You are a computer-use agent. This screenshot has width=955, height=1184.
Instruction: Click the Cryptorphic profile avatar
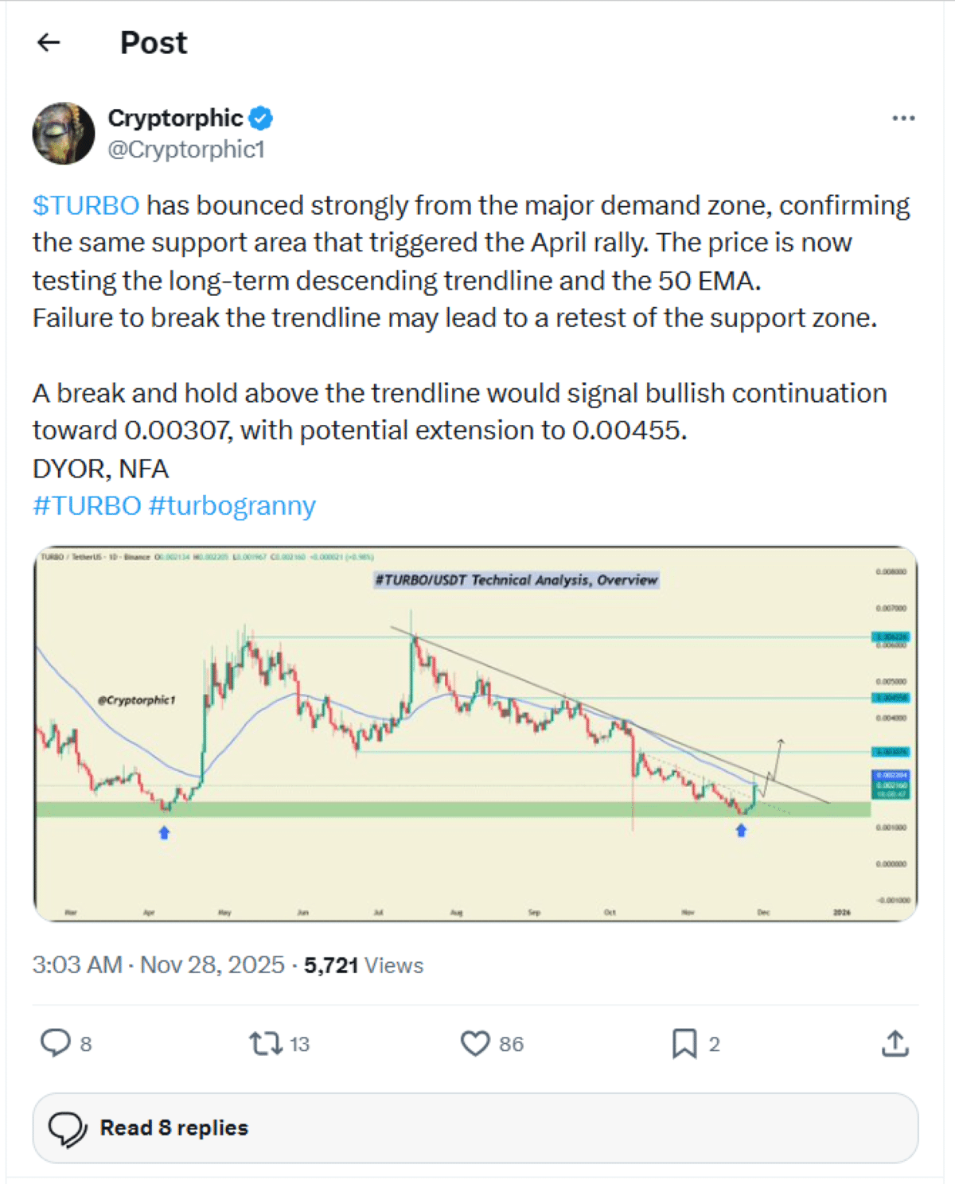[64, 133]
